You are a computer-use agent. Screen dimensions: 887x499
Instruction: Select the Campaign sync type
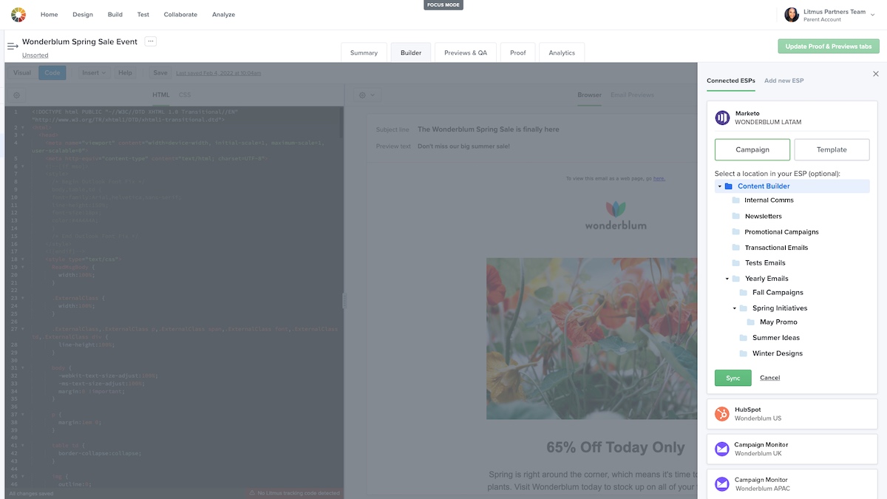coord(752,149)
